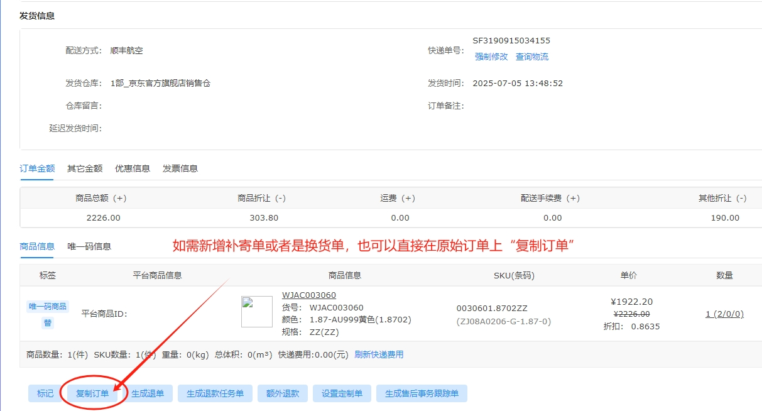Screen dimensions: 762x411
Task: Click the product thumbnail image
Action: click(x=257, y=312)
